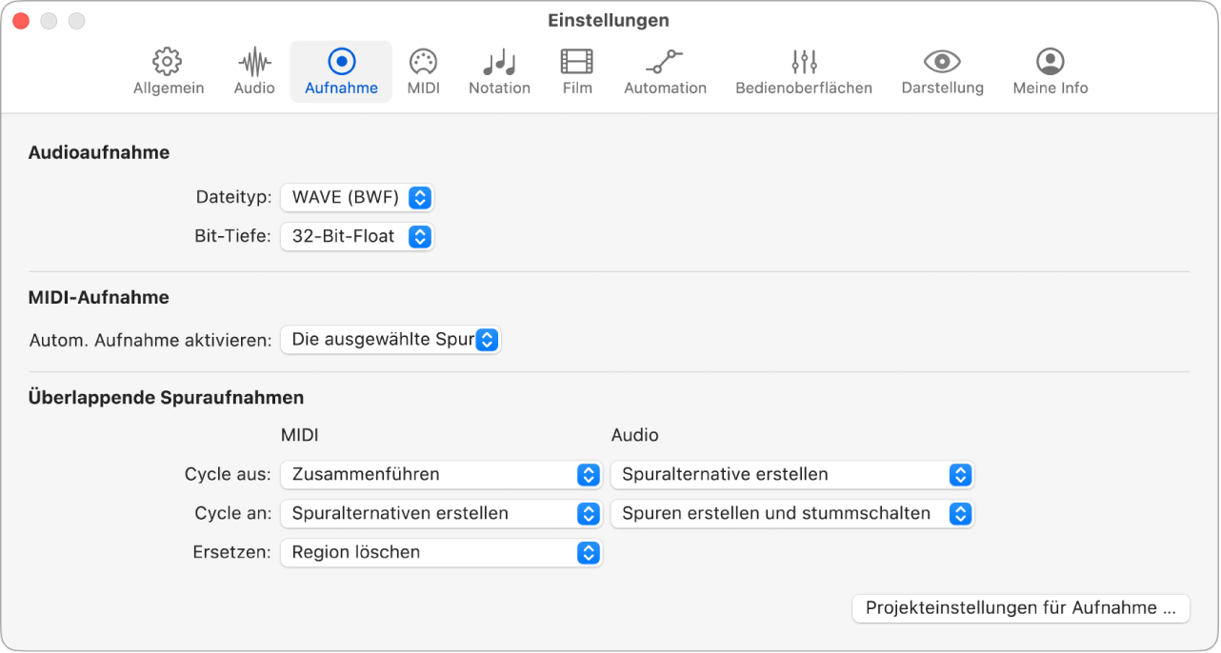Switch to the Meine Info pane
The height and width of the screenshot is (653, 1221).
click(x=1050, y=69)
